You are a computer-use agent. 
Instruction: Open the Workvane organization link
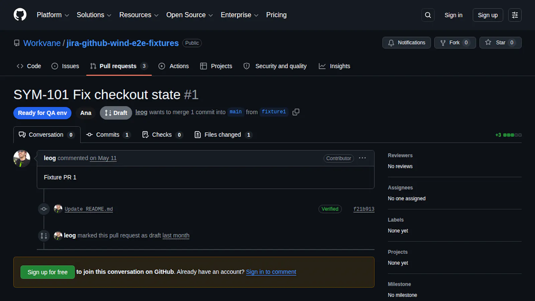tap(42, 43)
